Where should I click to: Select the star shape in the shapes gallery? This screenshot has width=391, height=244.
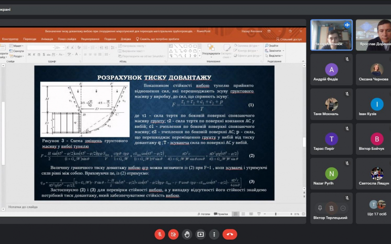(x=195, y=56)
